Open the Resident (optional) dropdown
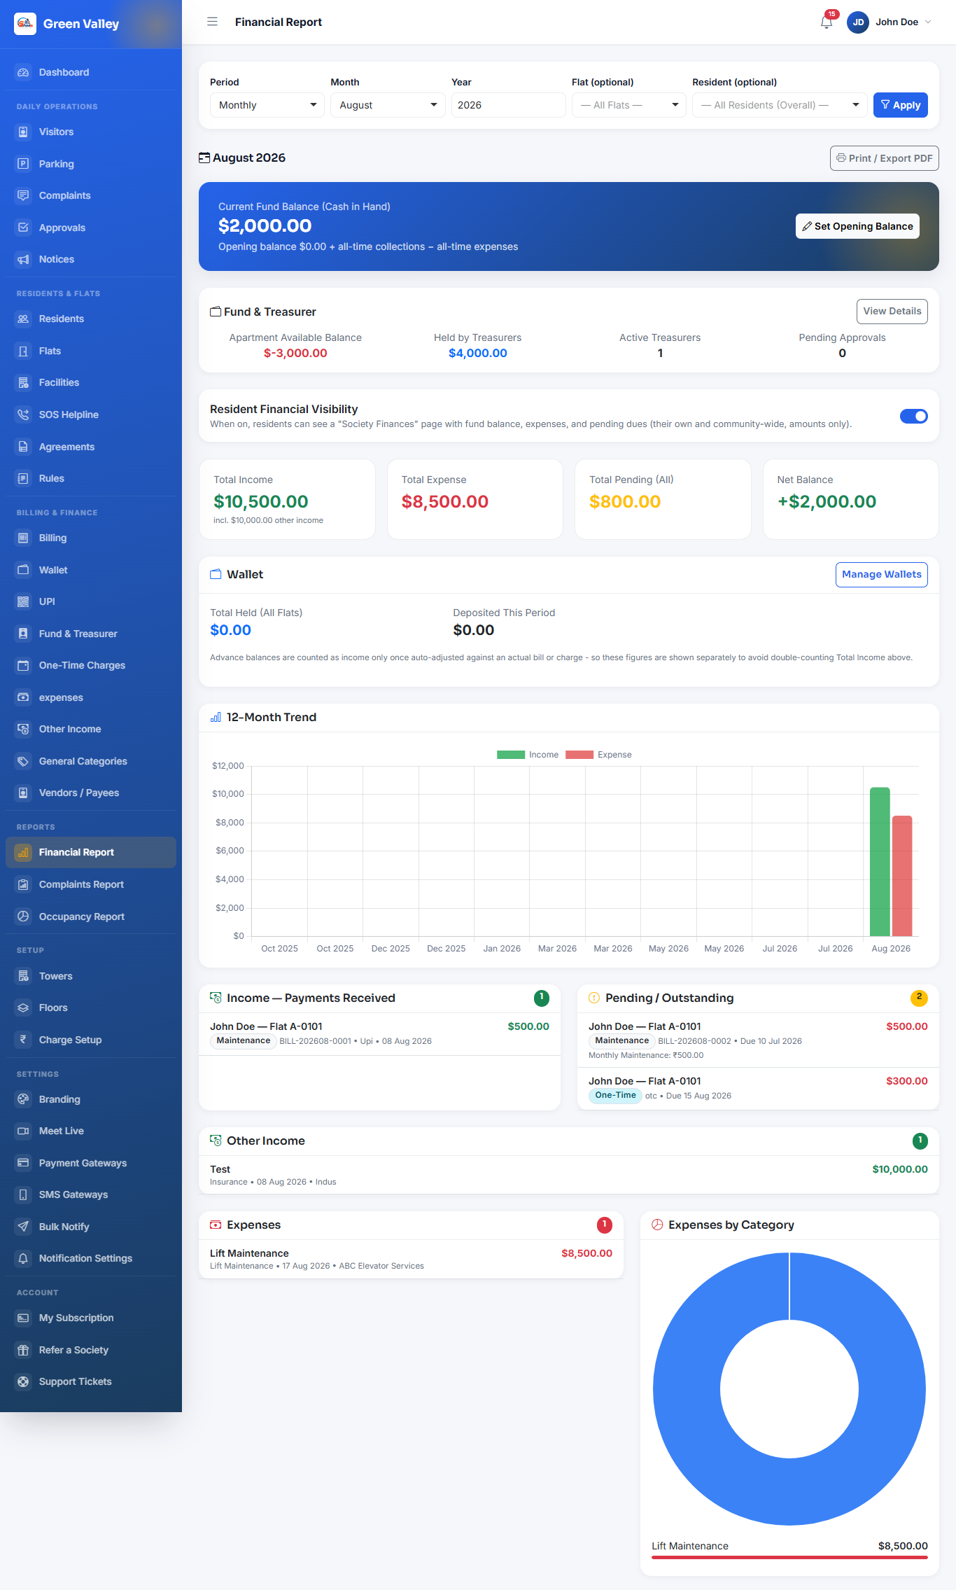 click(780, 105)
